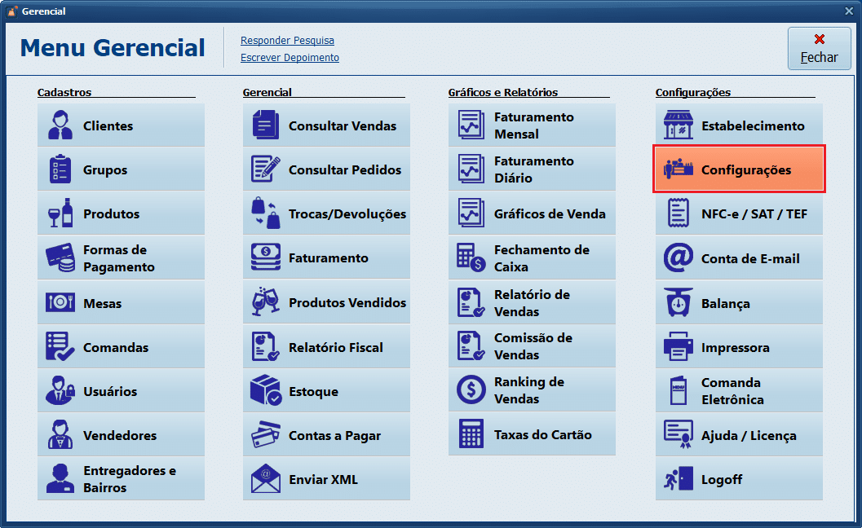Click the Formas de Pagamento cards icon
This screenshot has height=528, width=862.
(61, 257)
